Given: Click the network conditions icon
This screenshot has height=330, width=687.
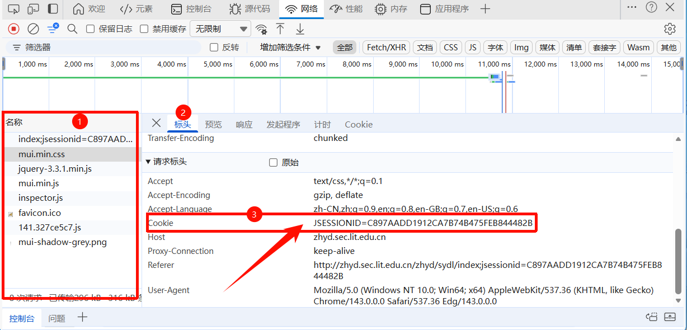Looking at the screenshot, I should [262, 29].
